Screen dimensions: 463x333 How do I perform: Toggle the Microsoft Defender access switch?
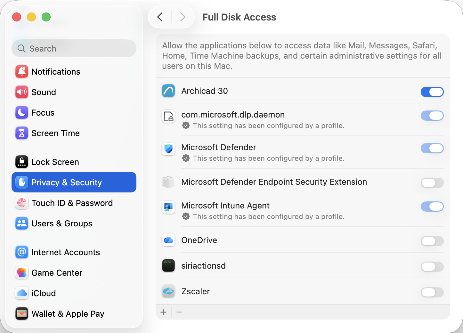click(x=432, y=148)
